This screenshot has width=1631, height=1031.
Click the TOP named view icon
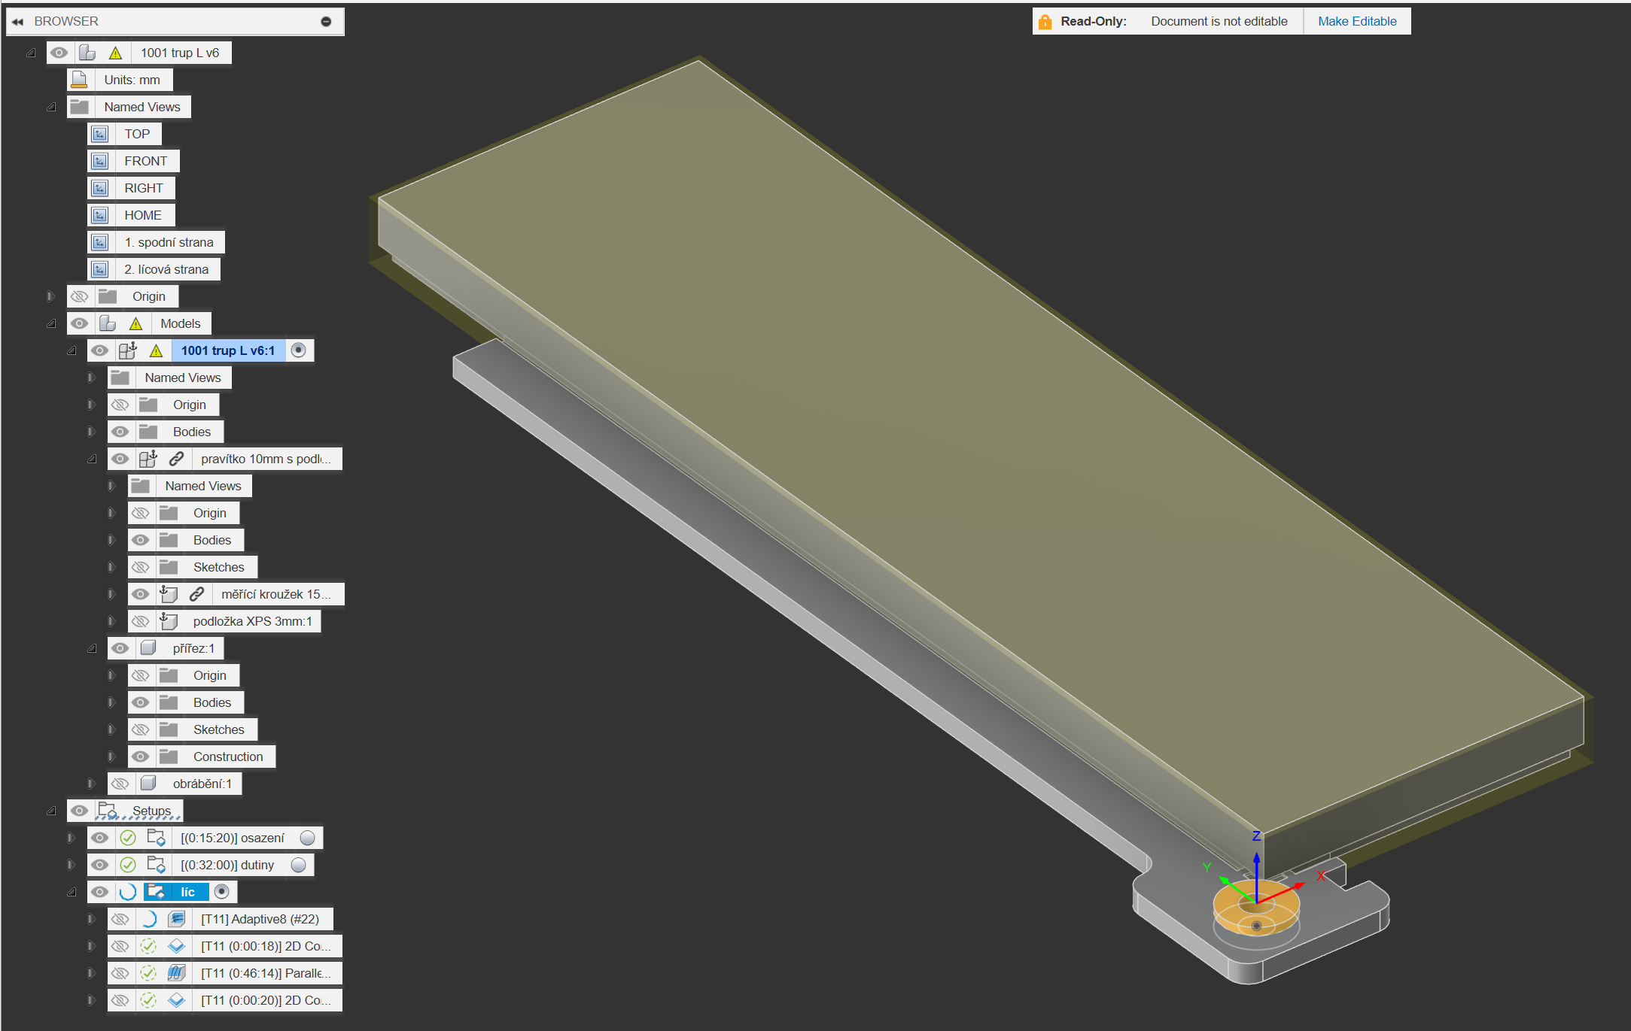pos(99,135)
